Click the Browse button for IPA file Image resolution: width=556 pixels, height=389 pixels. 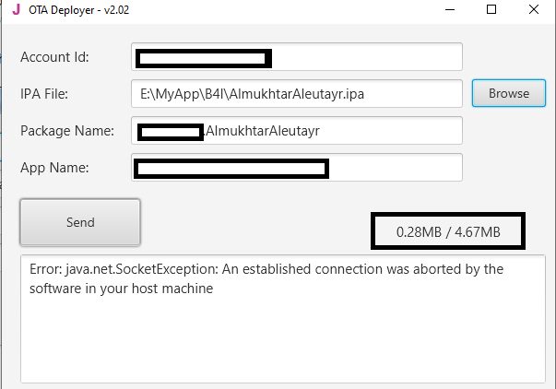pyautogui.click(x=509, y=93)
